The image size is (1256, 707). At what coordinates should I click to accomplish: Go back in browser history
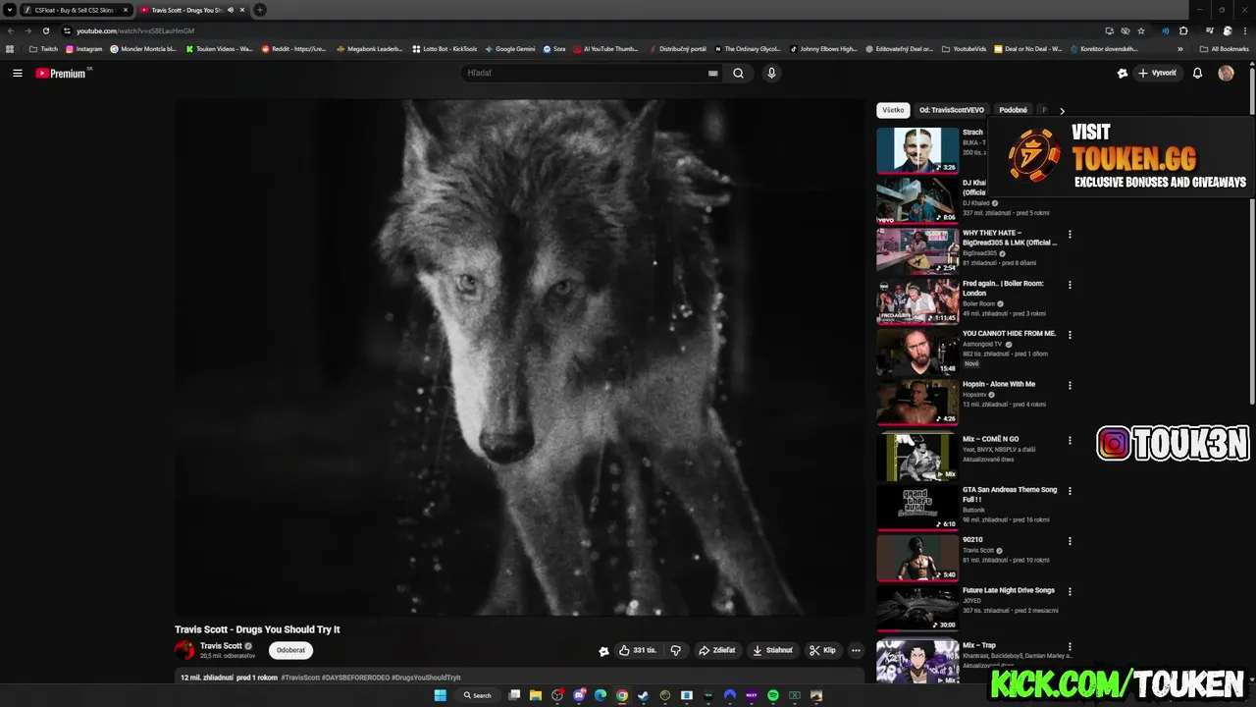[11, 30]
